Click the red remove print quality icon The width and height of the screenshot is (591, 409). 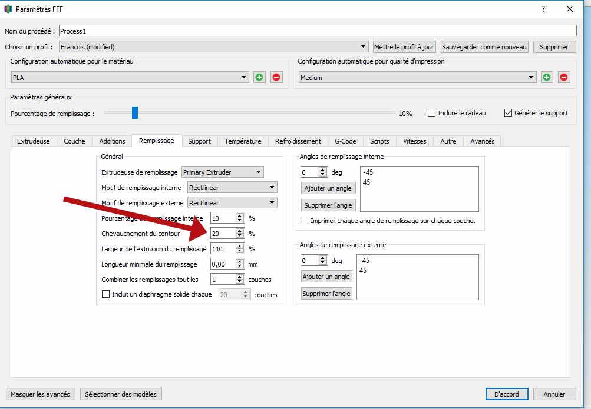coord(564,77)
